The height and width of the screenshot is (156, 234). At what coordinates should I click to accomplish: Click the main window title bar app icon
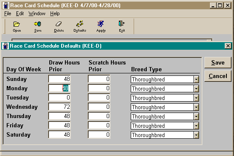[5, 5]
